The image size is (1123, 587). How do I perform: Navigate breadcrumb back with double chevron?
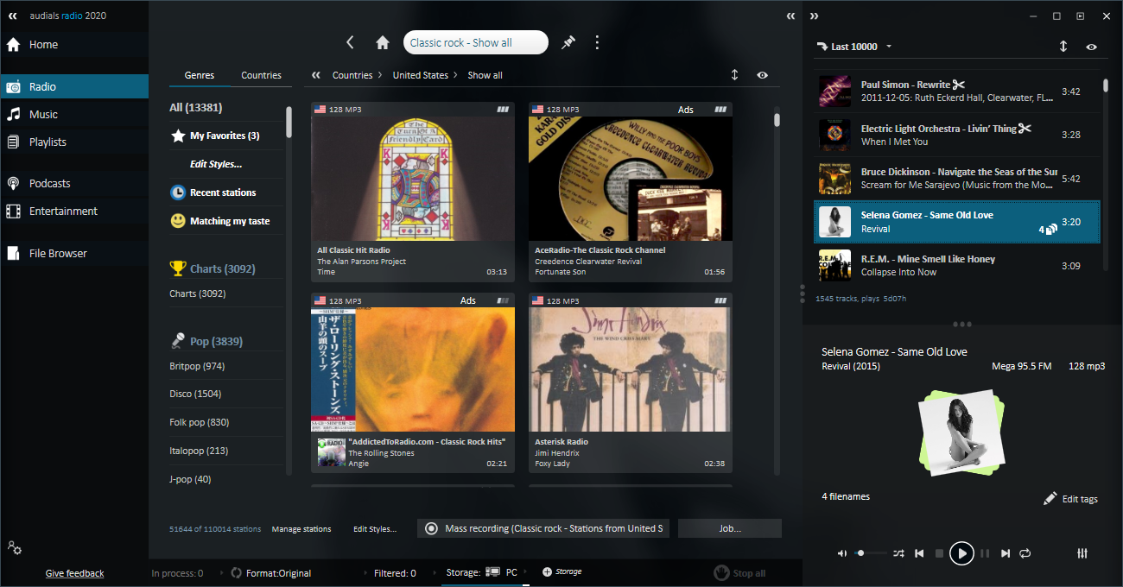(316, 75)
